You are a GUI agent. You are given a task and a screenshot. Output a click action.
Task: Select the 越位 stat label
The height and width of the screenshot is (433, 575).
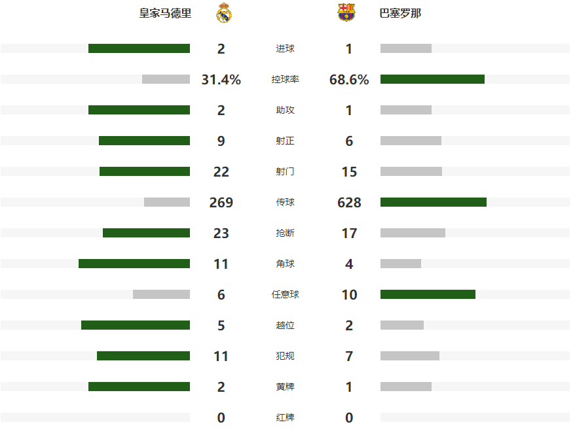click(285, 325)
